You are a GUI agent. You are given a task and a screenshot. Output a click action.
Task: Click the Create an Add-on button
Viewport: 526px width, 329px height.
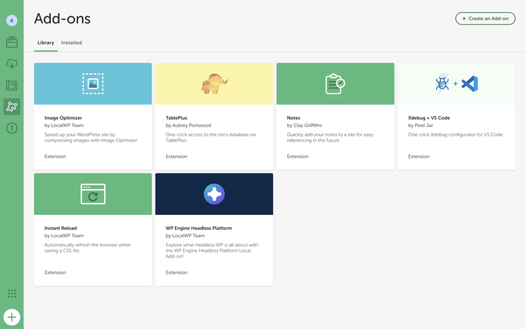[485, 18]
